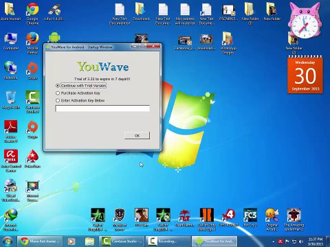This screenshot has height=247, width=330.
Task: Open the Google Chrome desktop shortcut
Action: pyautogui.click(x=32, y=13)
